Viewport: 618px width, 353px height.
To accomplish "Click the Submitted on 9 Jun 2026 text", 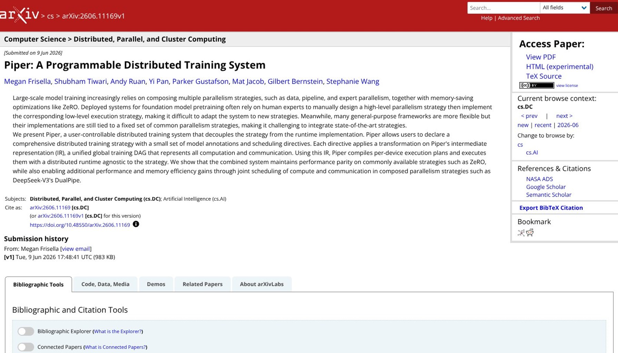I will [x=33, y=53].
